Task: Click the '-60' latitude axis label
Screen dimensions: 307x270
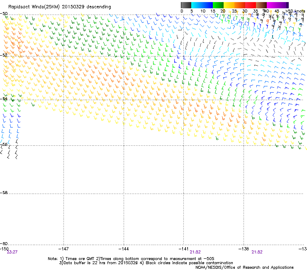Action: click(4, 243)
